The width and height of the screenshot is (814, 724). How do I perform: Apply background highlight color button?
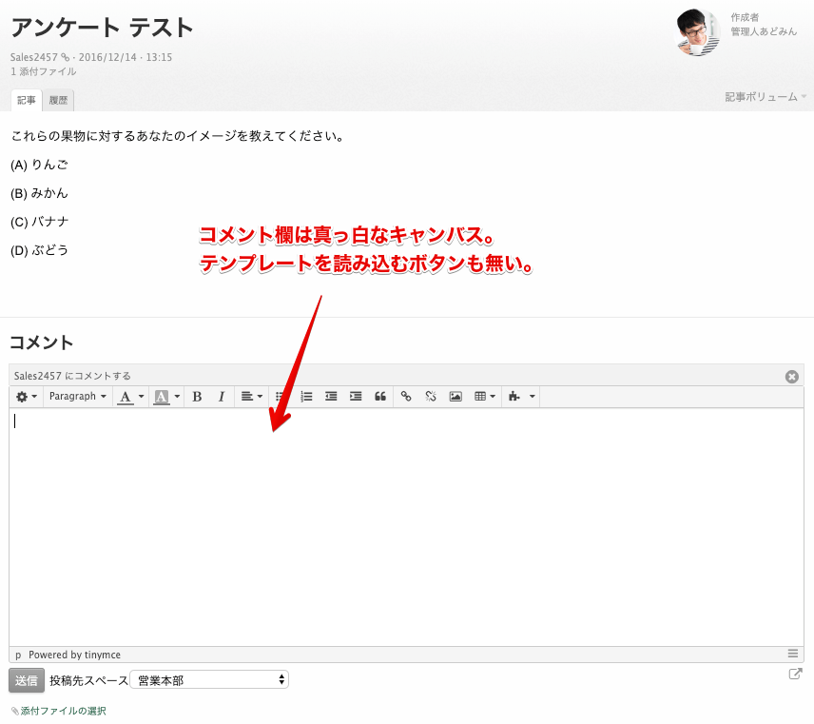pyautogui.click(x=162, y=397)
